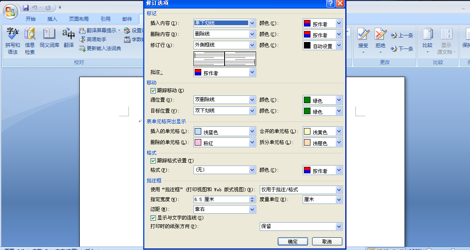Click the 确定 button
Screen dimensions: 470x250
point(293,241)
